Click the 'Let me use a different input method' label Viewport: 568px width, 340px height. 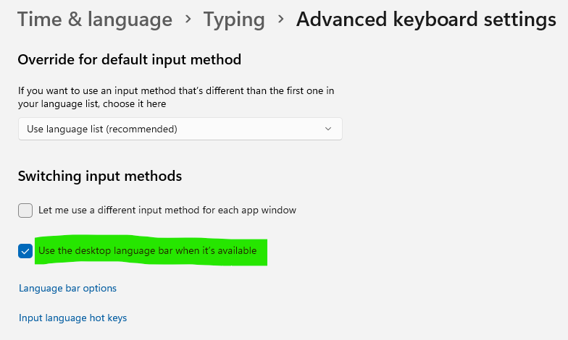[167, 210]
